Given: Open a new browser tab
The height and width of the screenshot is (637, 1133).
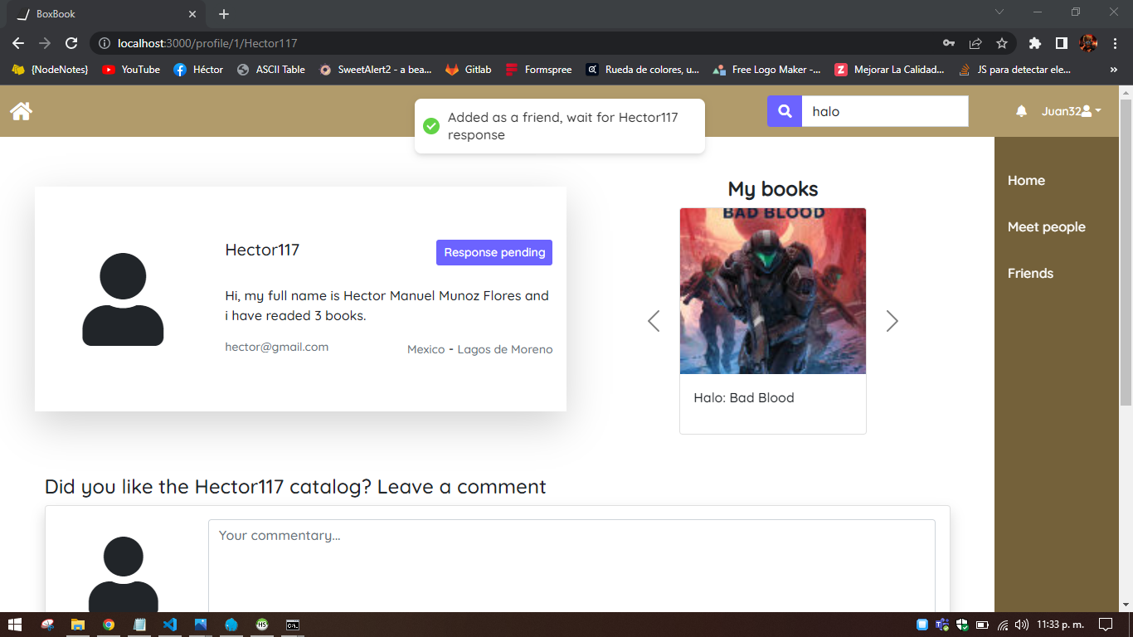Looking at the screenshot, I should (x=224, y=14).
